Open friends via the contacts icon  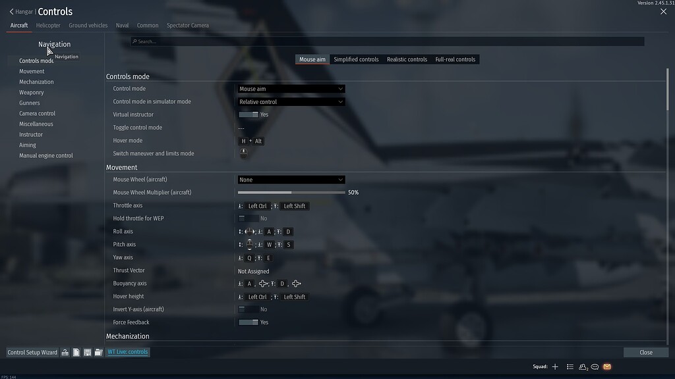point(582,366)
